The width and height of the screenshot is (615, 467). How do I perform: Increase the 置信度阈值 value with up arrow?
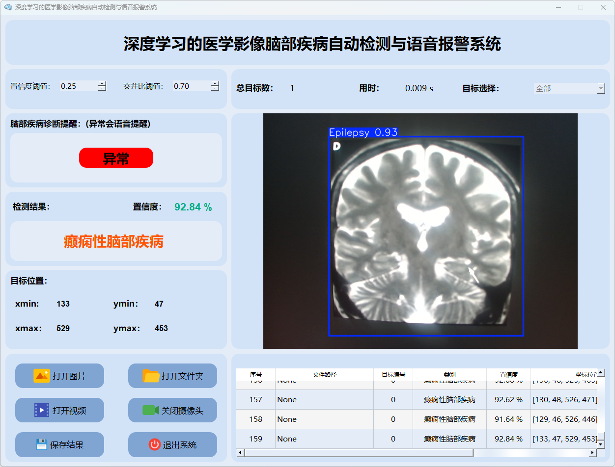pyautogui.click(x=102, y=83)
